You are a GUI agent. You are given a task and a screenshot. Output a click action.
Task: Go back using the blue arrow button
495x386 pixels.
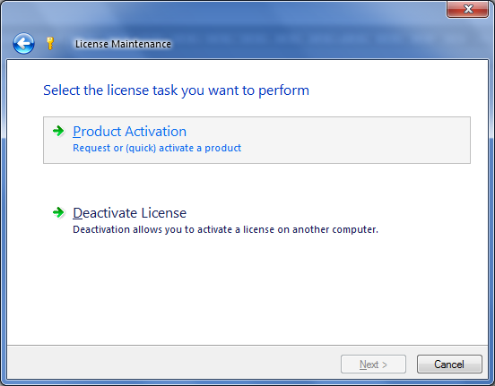(x=23, y=44)
